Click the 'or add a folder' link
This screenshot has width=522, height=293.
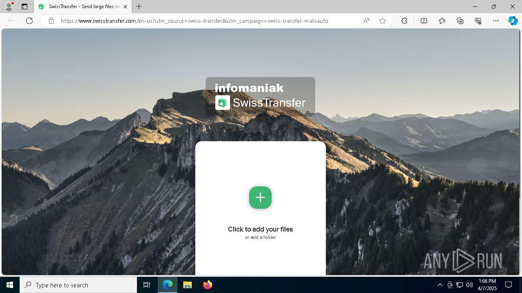(x=261, y=237)
